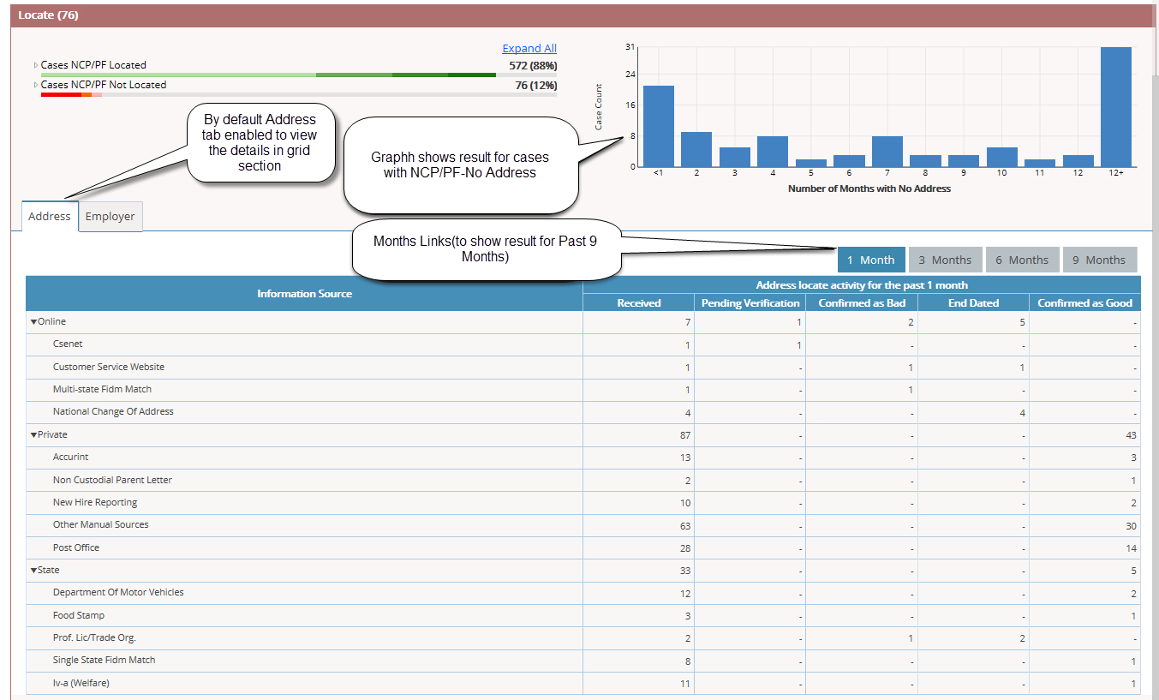Expand Cases NCP/PF Not Located triangle

point(36,85)
